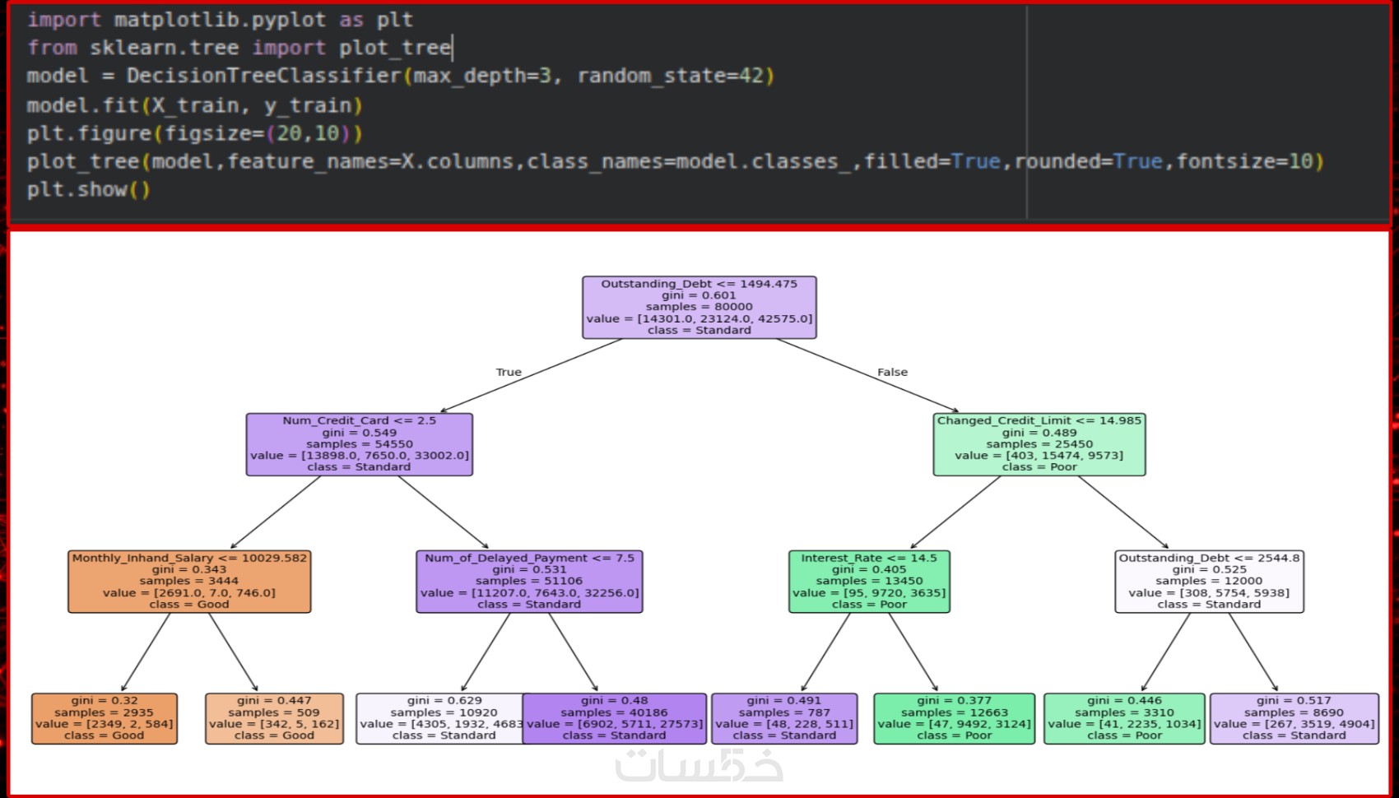This screenshot has width=1399, height=798.
Task: Click the 'from sklearn.tree import plot_tree' line
Action: tap(239, 48)
